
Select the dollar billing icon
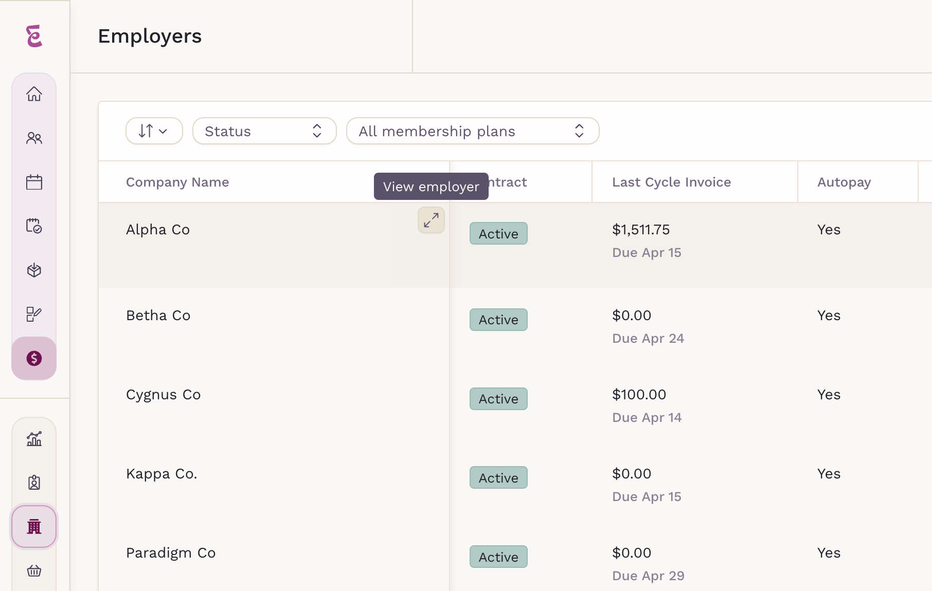pos(34,358)
